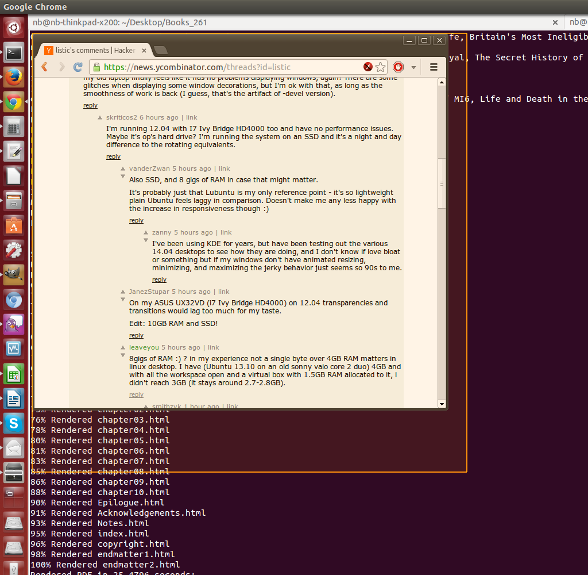Click the blocked popup icon in address bar
This screenshot has width=588, height=575.
coord(368,67)
